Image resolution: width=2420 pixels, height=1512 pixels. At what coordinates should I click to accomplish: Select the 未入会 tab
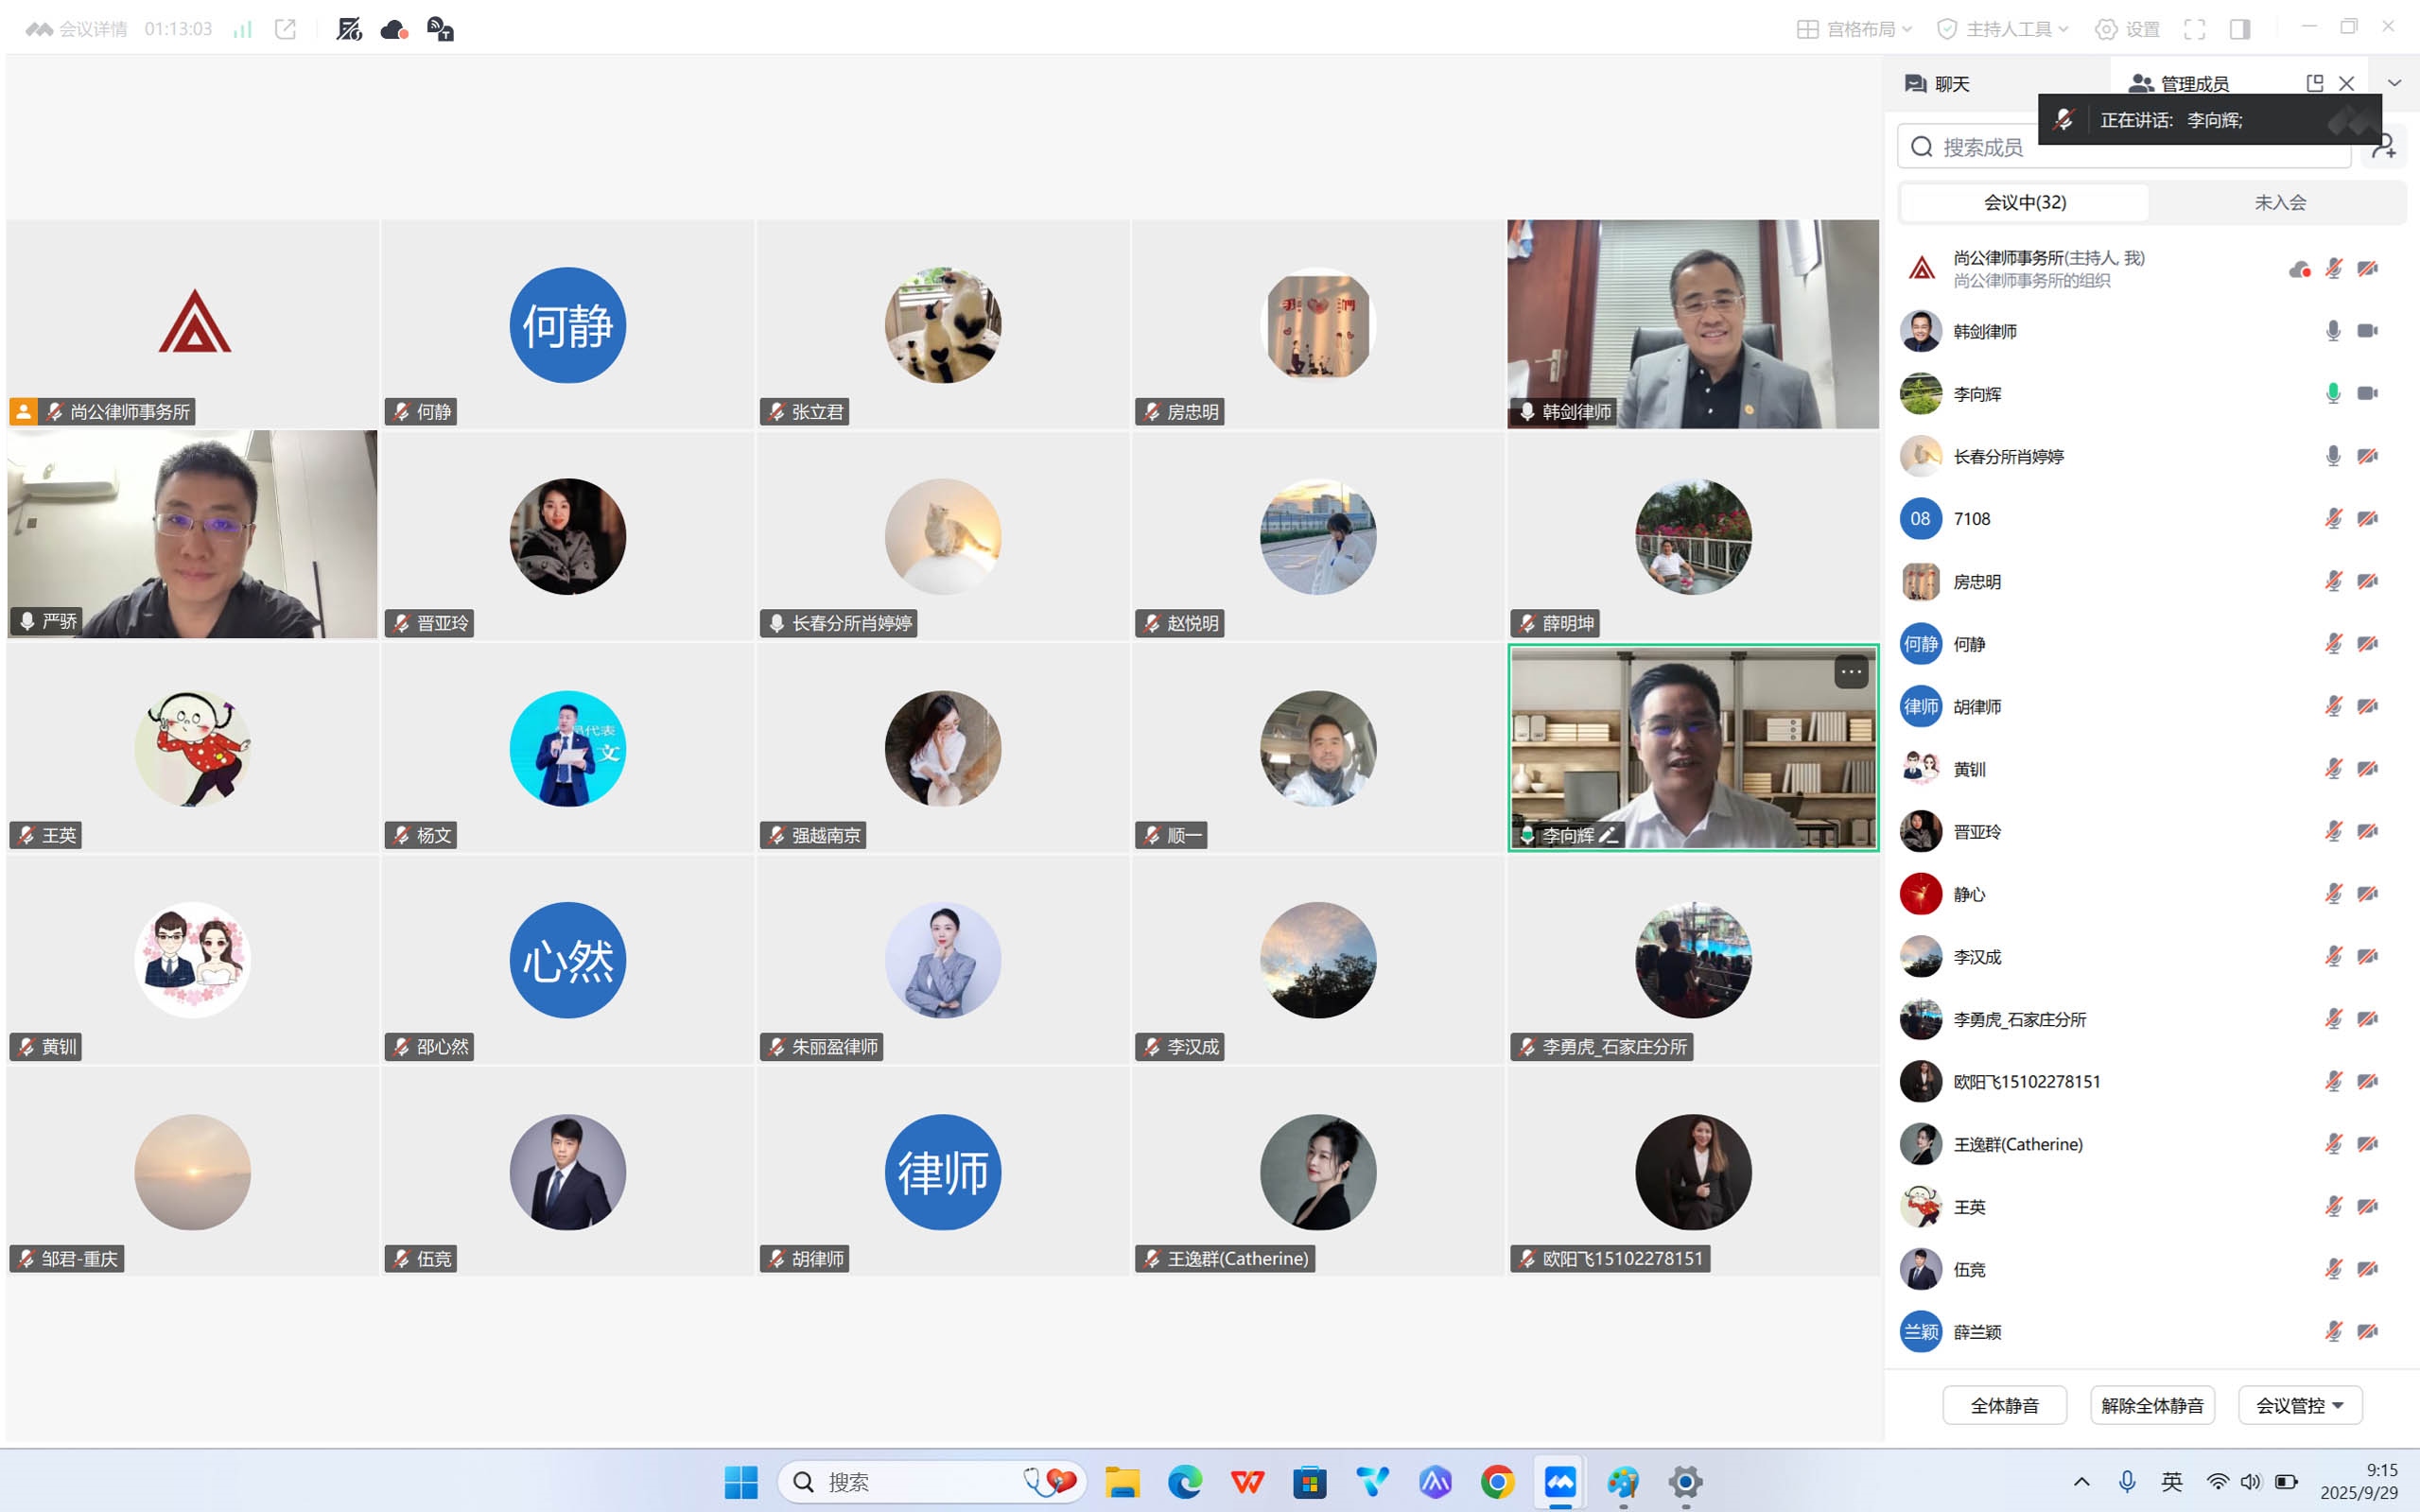(2279, 202)
